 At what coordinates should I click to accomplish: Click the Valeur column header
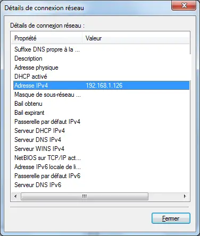pos(136,38)
